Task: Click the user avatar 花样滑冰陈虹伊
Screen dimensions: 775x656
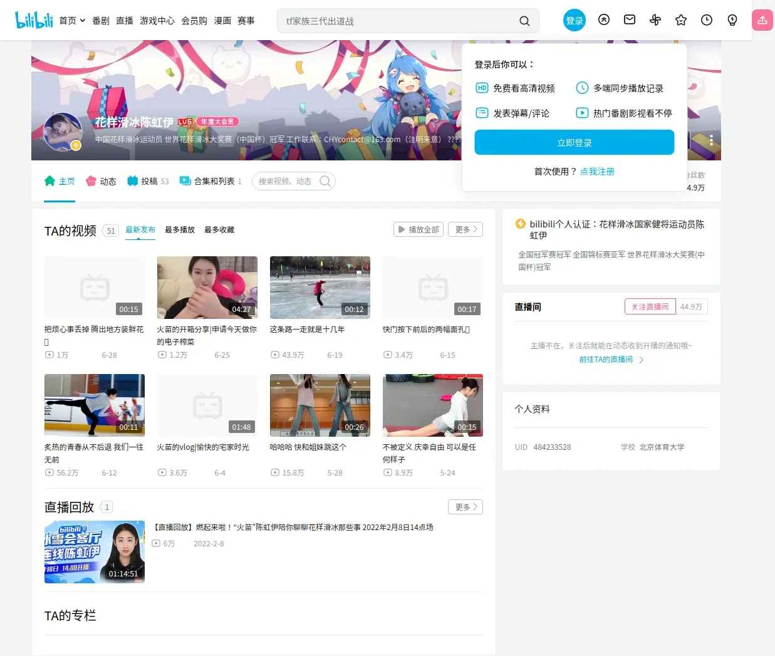Action: (63, 132)
